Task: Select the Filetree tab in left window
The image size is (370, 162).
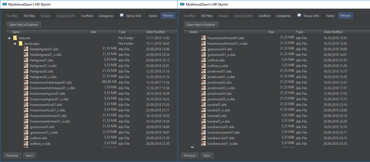Action: [x=168, y=16]
